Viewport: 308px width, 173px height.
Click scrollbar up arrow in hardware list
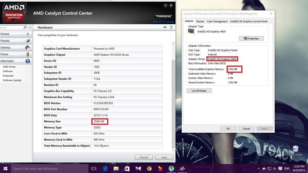pyautogui.click(x=173, y=43)
